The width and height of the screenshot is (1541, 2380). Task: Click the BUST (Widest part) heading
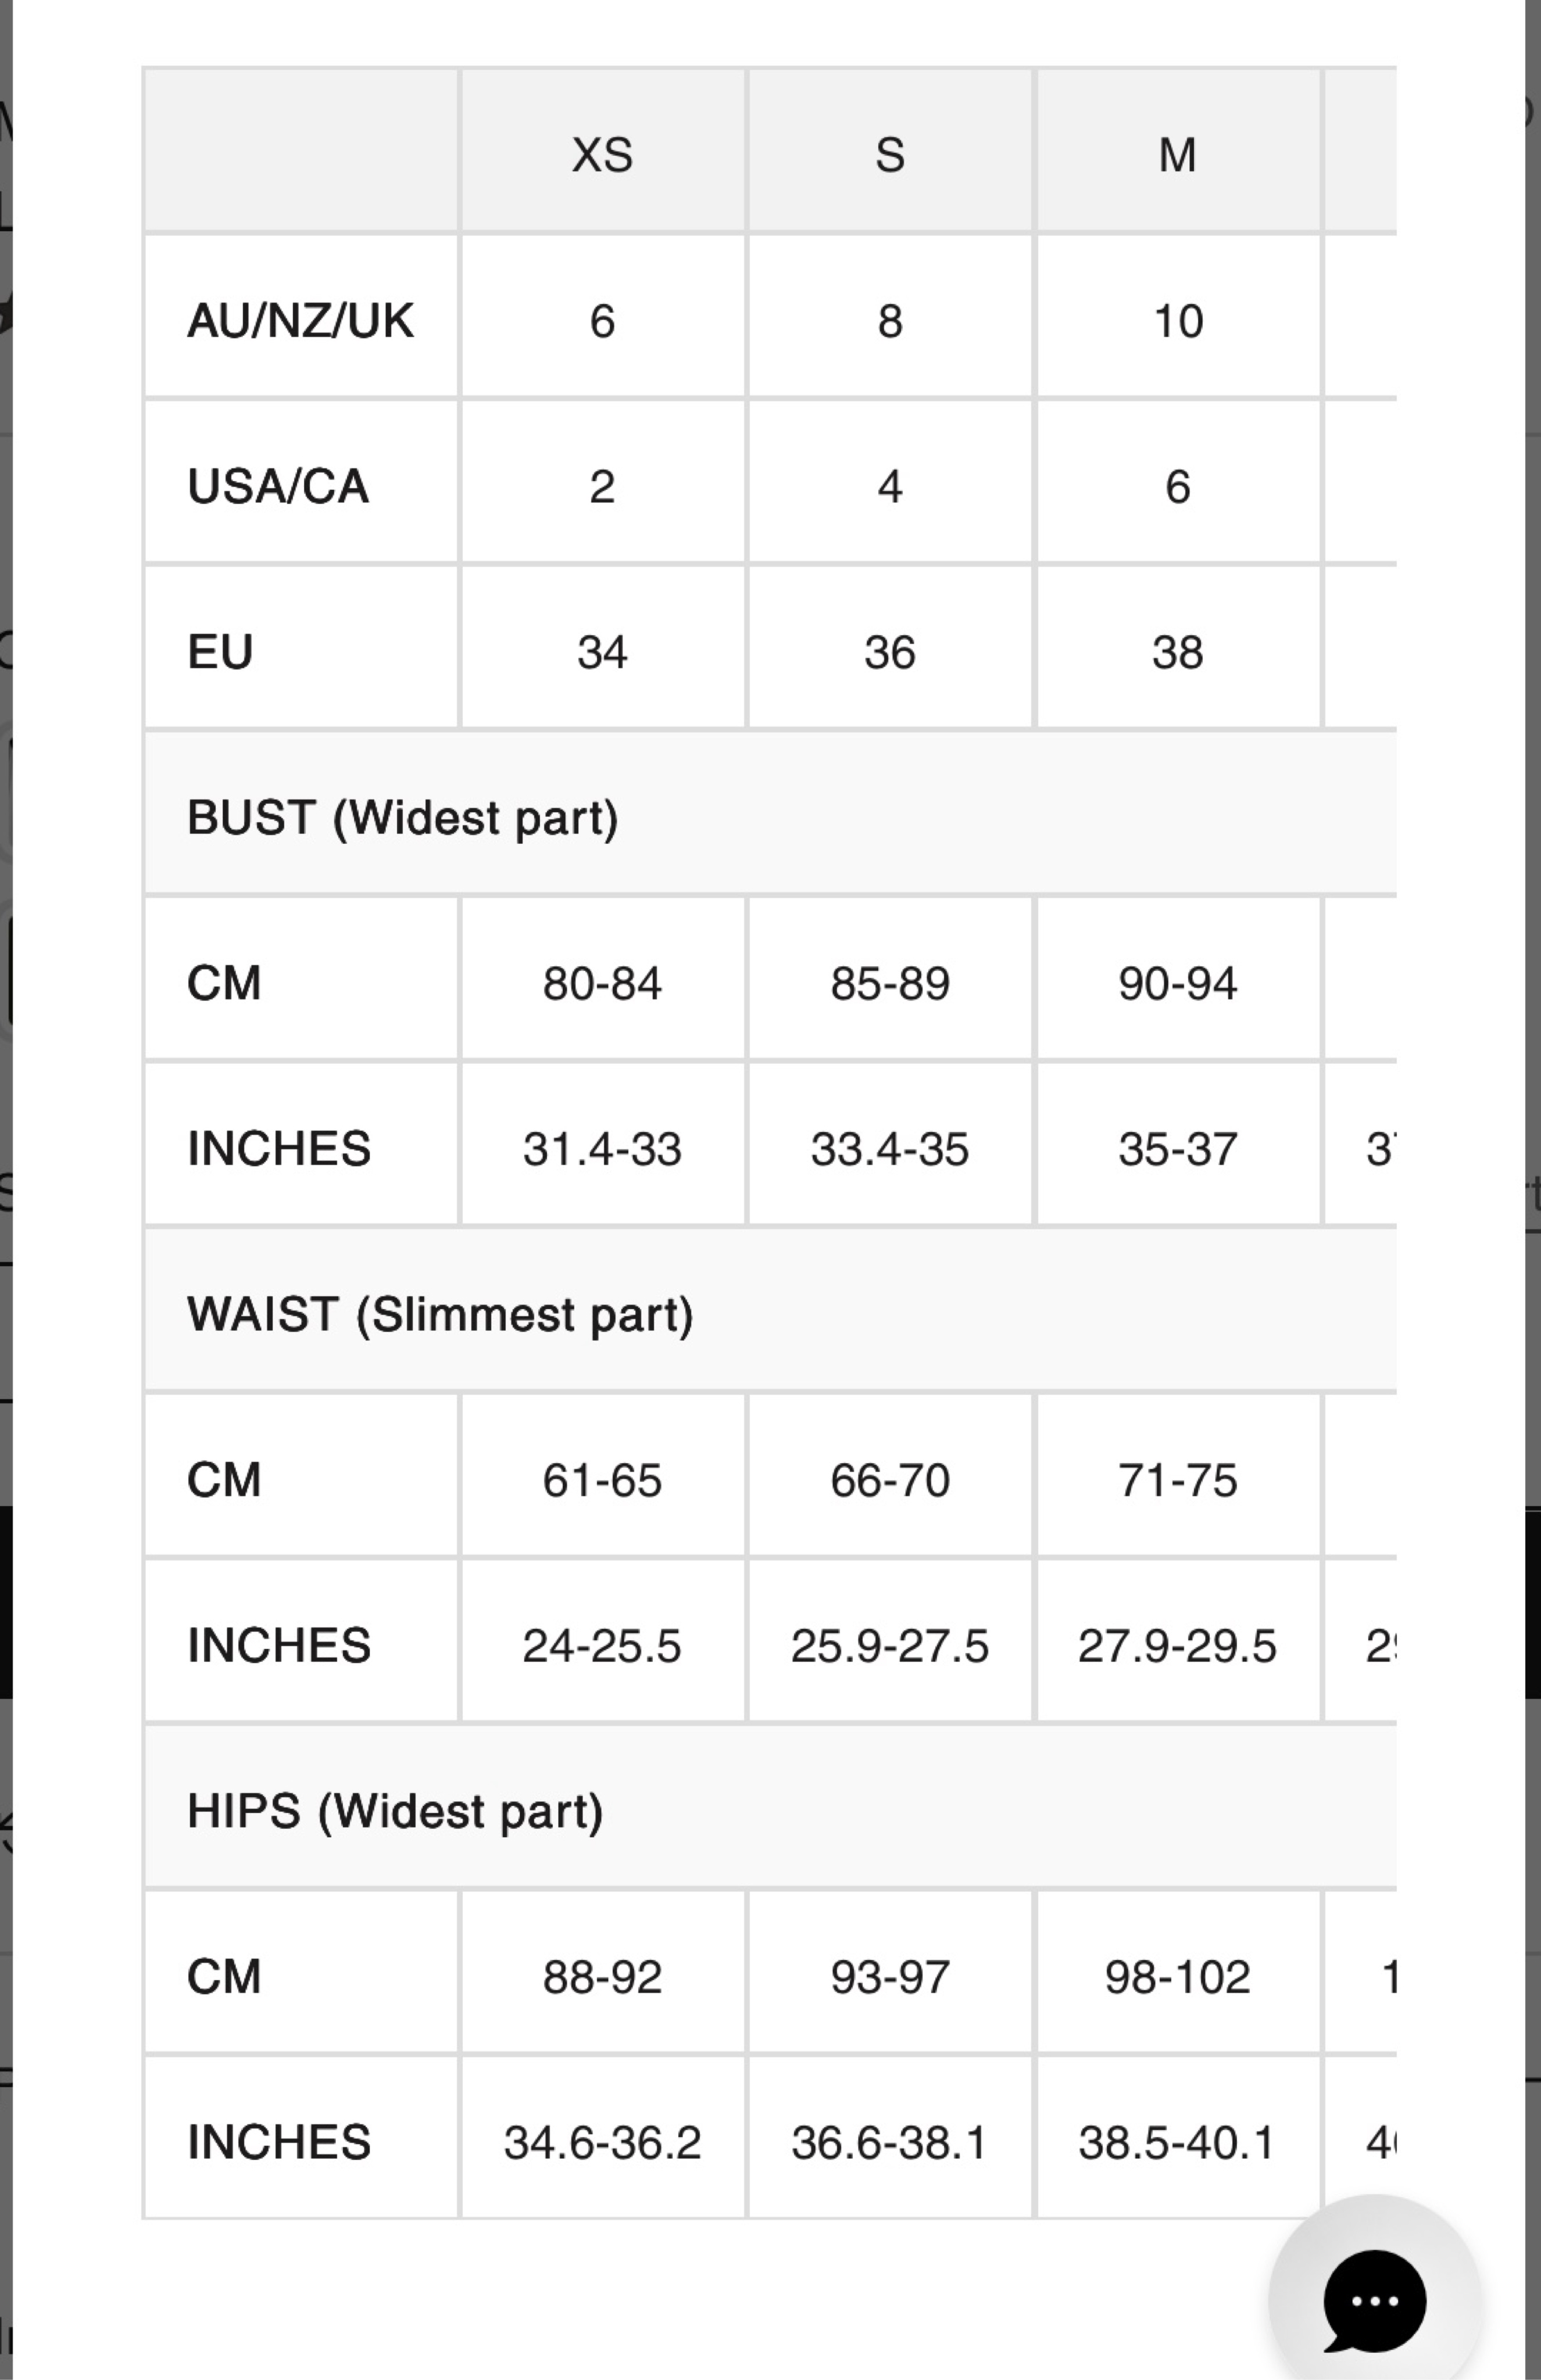point(402,818)
